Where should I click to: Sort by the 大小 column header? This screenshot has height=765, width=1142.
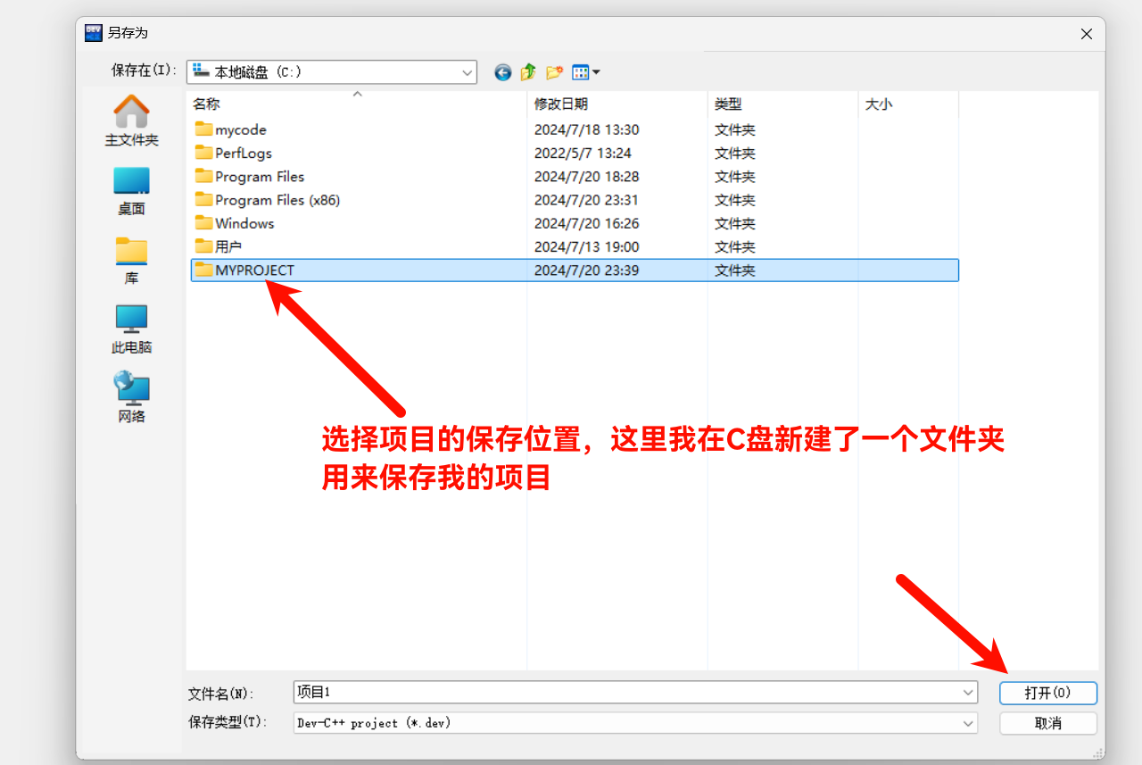[x=909, y=104]
